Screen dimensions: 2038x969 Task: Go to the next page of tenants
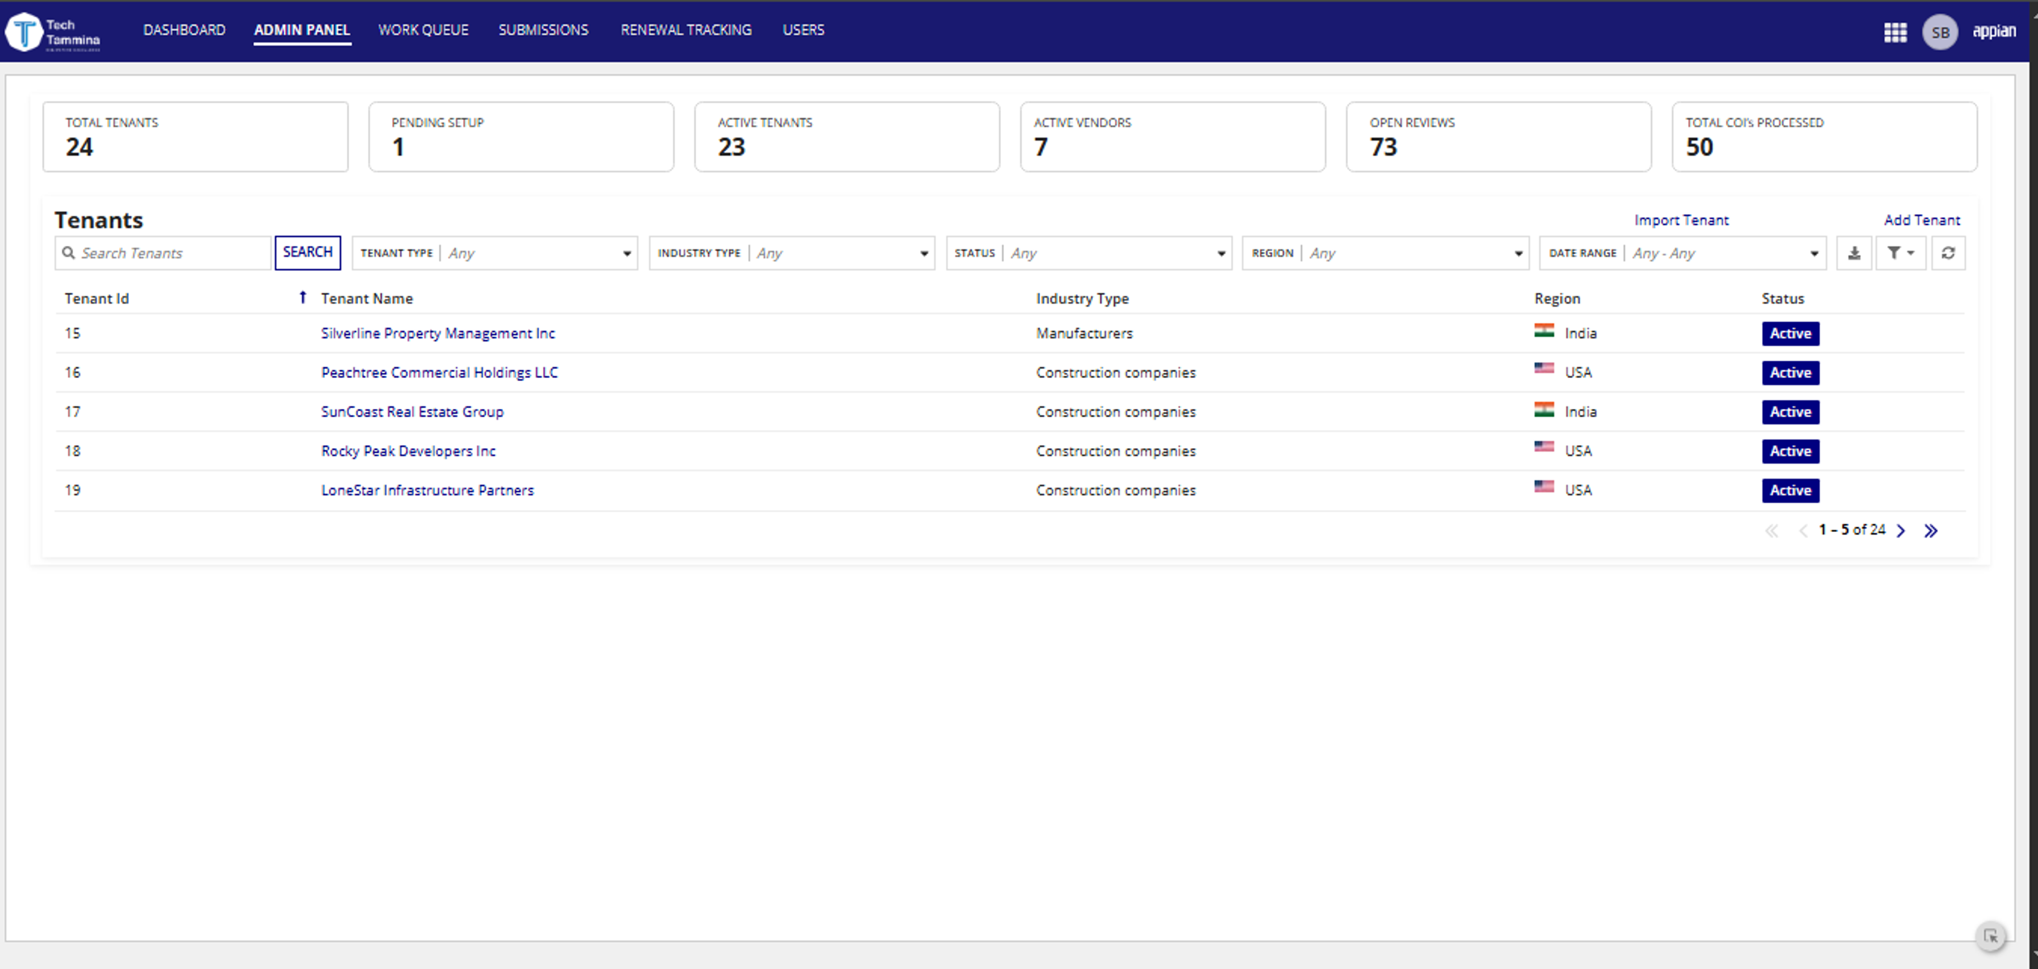pyautogui.click(x=1901, y=530)
